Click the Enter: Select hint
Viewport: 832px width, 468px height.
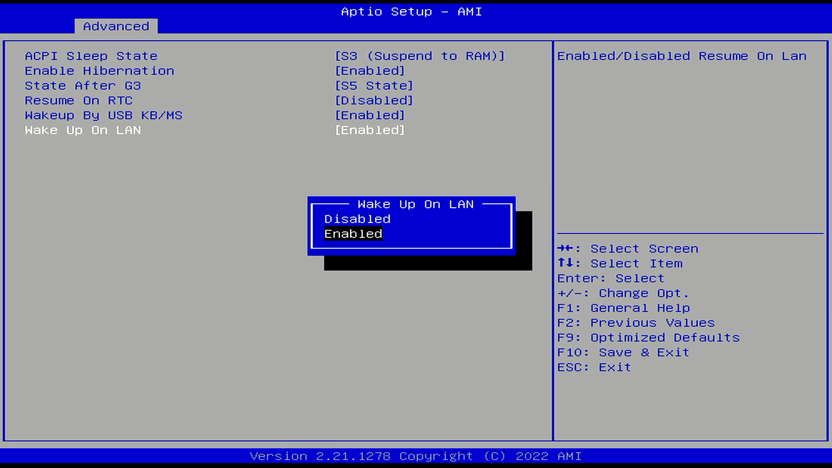(x=610, y=278)
